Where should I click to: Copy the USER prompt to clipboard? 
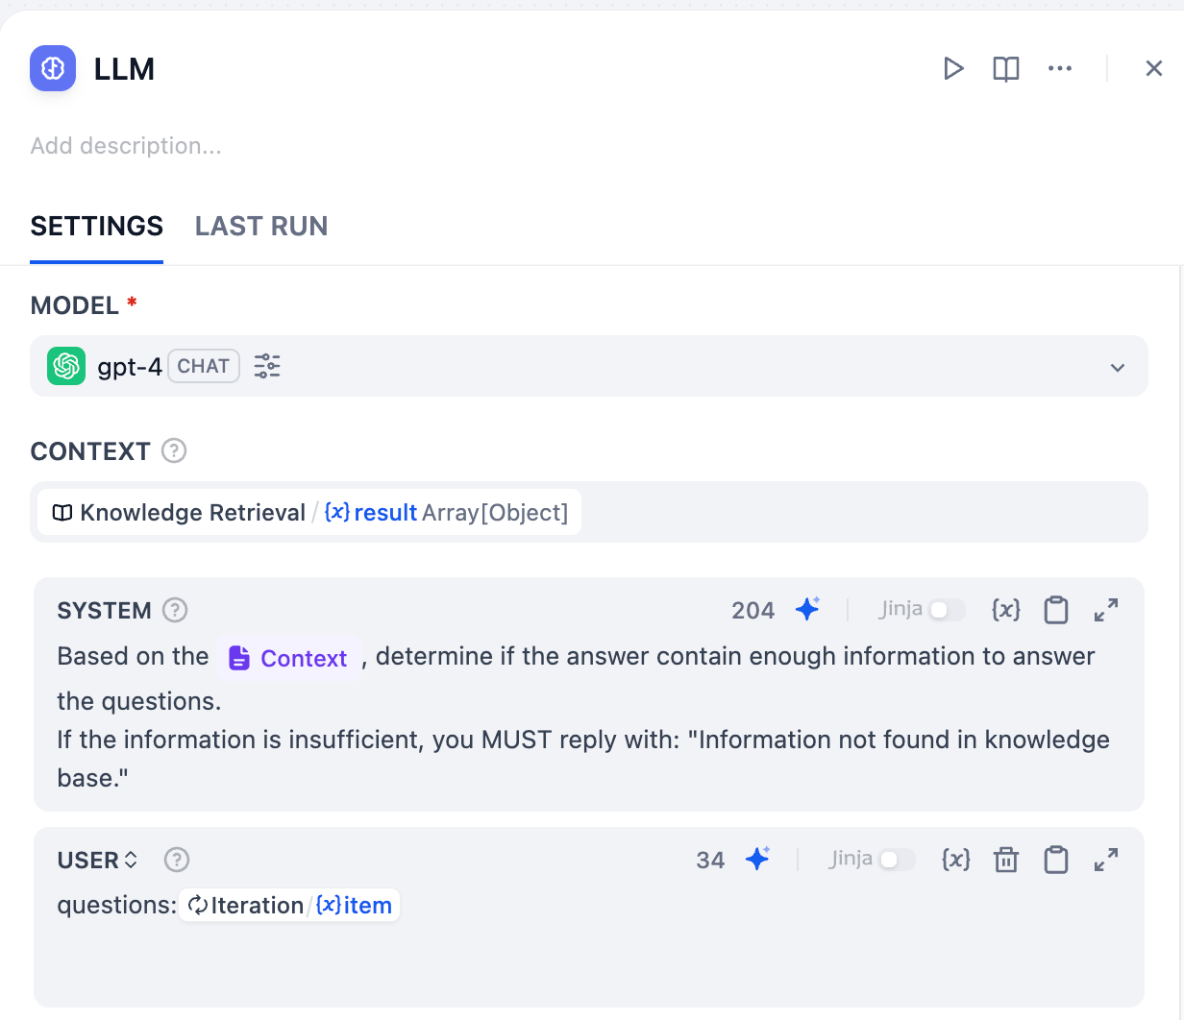[x=1056, y=860]
